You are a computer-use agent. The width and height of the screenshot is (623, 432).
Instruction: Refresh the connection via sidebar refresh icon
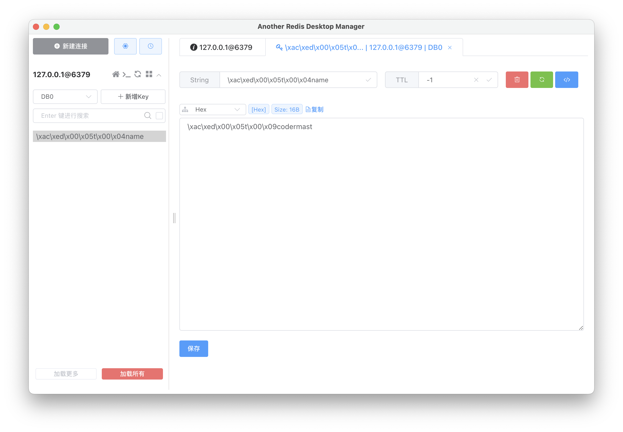(x=138, y=74)
